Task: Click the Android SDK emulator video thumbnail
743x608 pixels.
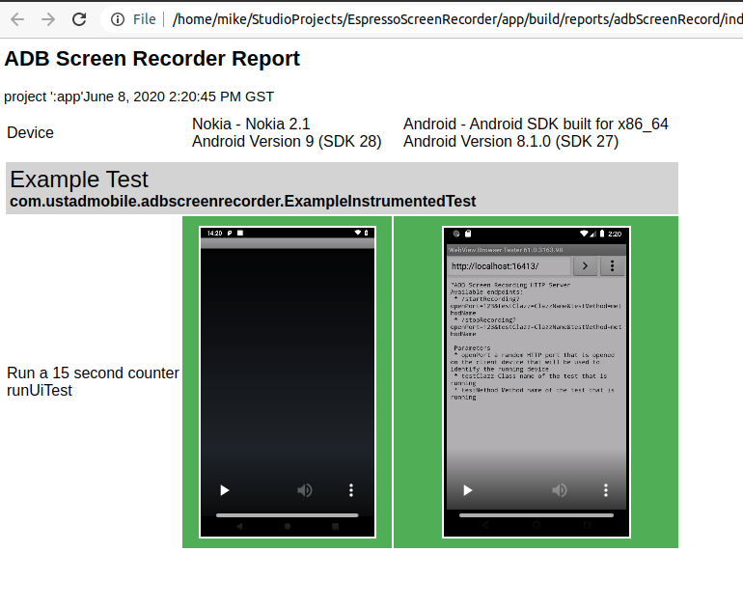Action: coord(537,382)
